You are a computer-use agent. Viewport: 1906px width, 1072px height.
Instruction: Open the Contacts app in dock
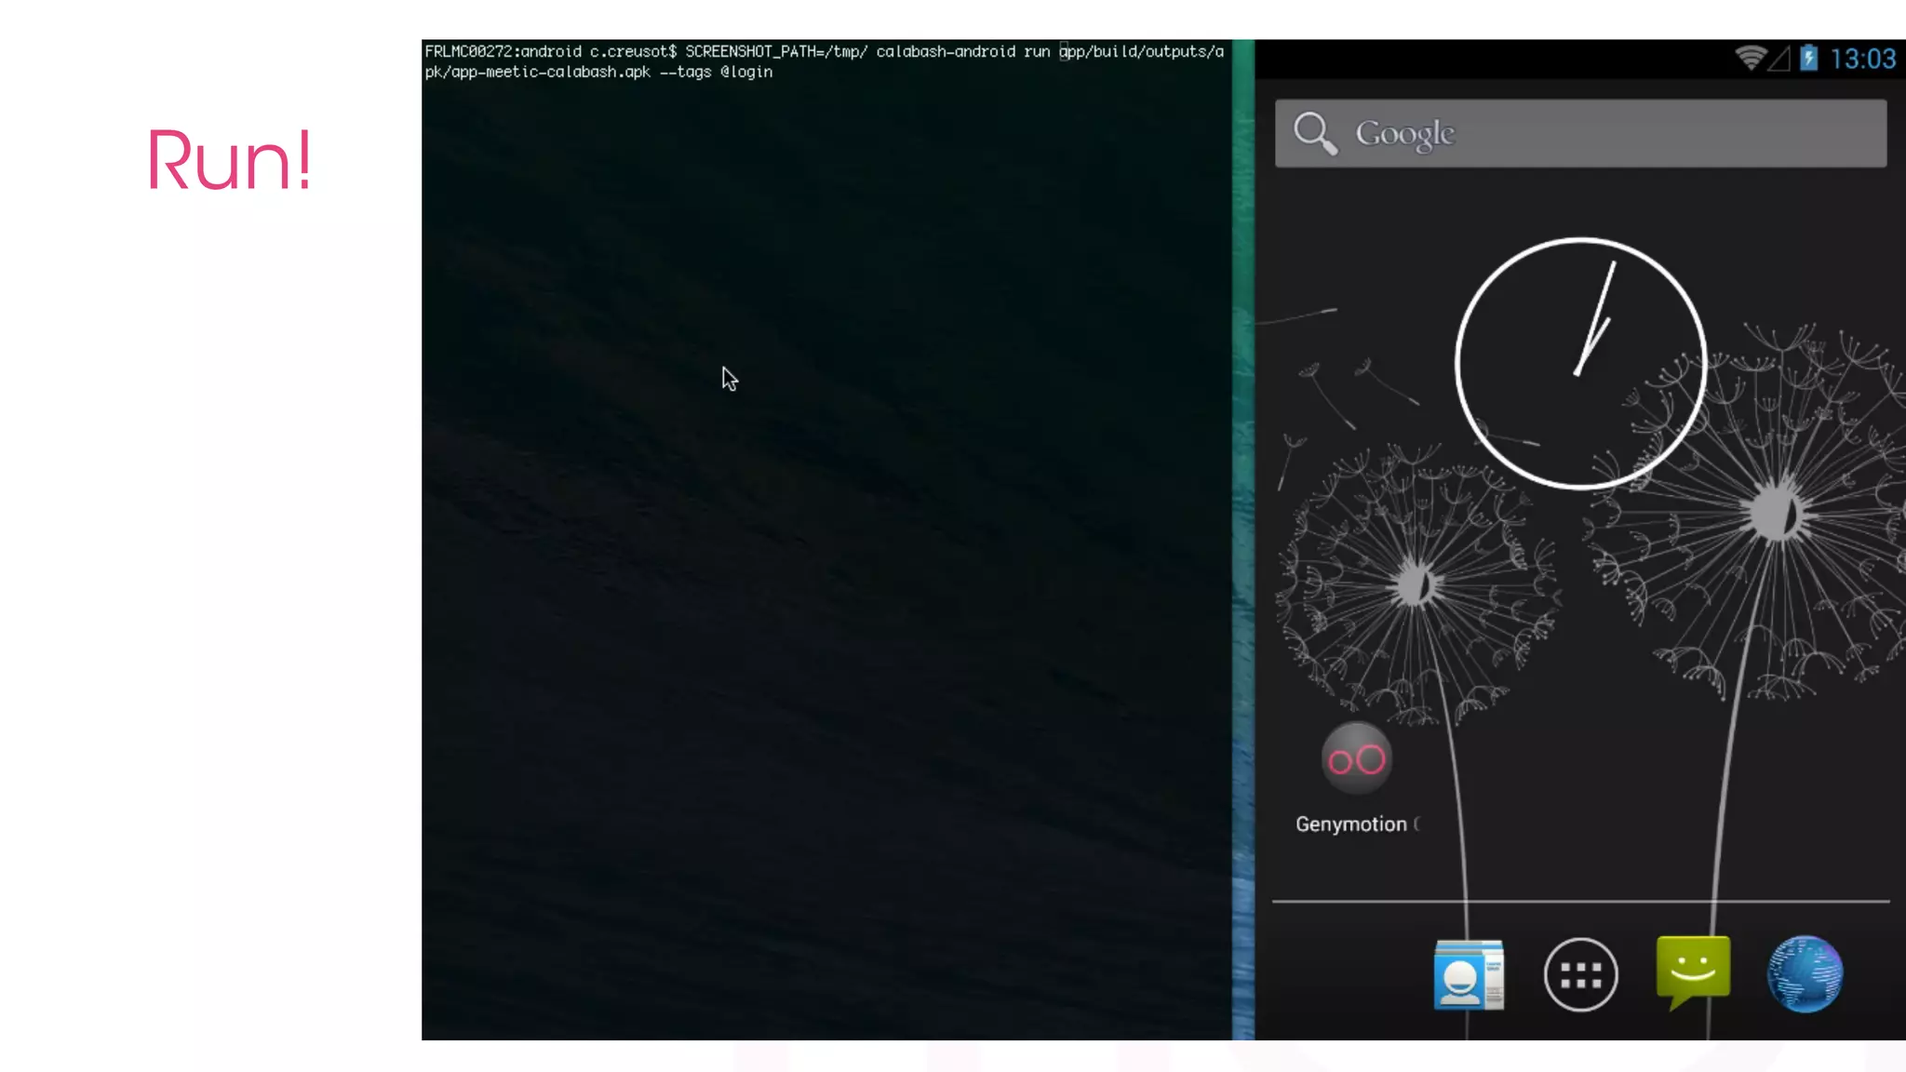coord(1469,974)
